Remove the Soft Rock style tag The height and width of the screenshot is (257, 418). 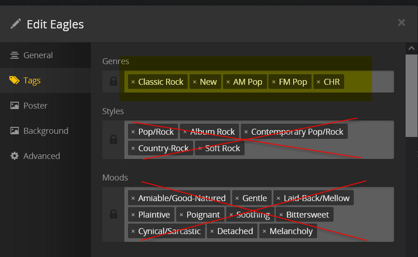point(200,148)
